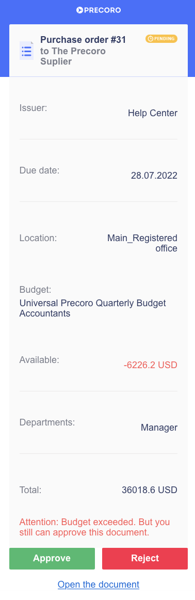Select the Universal Precoro Quarterly Budget text
The width and height of the screenshot is (195, 600).
coord(92,303)
